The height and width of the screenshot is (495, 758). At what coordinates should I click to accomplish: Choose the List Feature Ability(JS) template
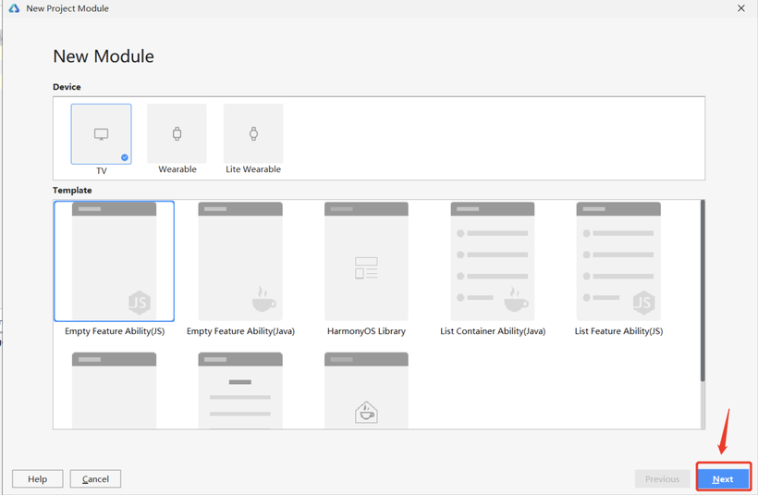click(x=618, y=261)
